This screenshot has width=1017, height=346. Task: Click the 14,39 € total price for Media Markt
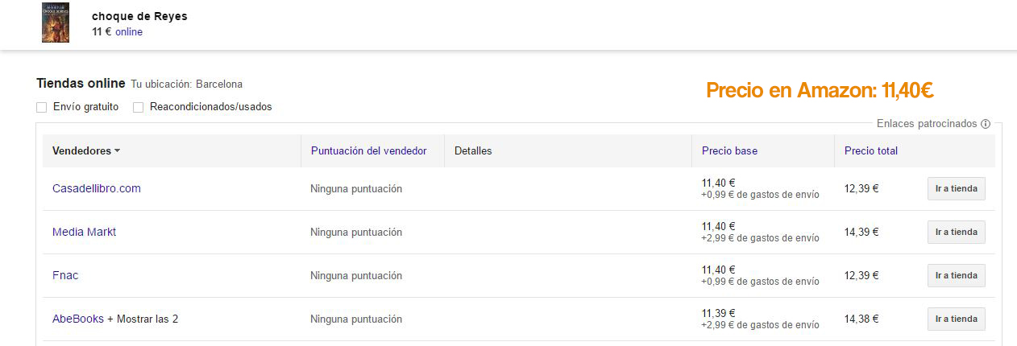[x=861, y=232]
